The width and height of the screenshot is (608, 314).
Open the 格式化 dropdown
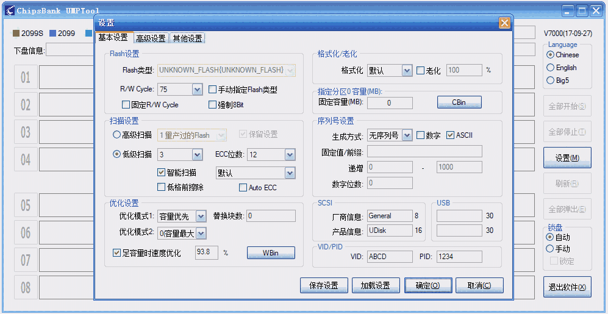[407, 71]
